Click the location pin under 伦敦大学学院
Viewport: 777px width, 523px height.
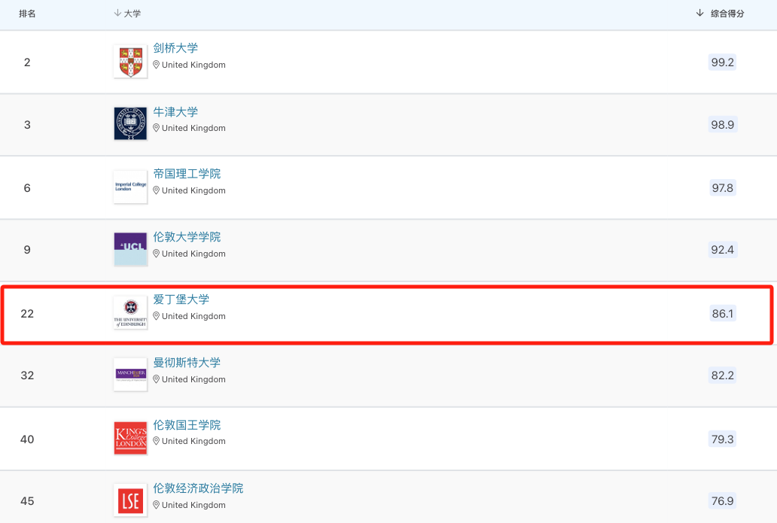[x=156, y=254]
